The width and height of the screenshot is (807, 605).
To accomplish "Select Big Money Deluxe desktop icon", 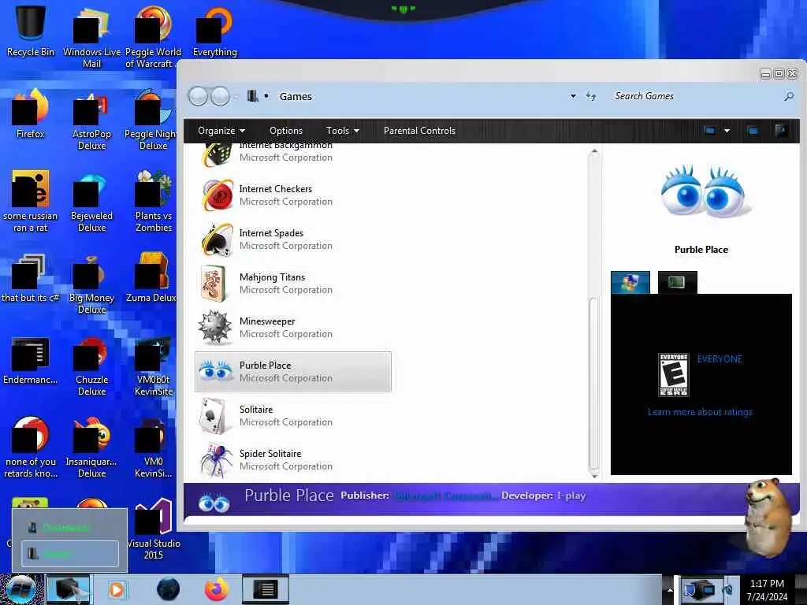I will point(91,284).
